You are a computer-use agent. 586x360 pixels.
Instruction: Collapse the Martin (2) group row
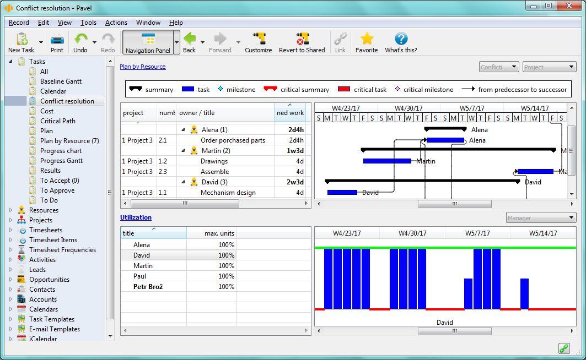[x=183, y=151]
